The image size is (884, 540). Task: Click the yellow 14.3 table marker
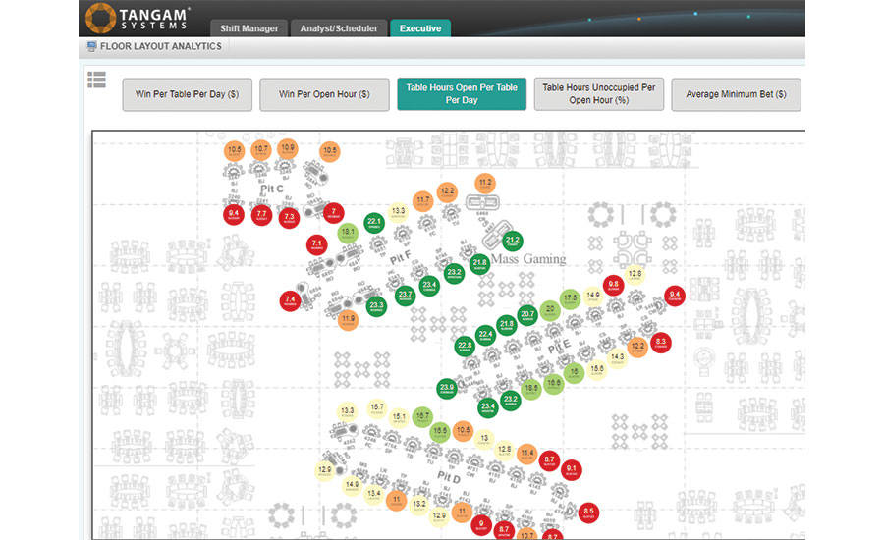pyautogui.click(x=618, y=358)
